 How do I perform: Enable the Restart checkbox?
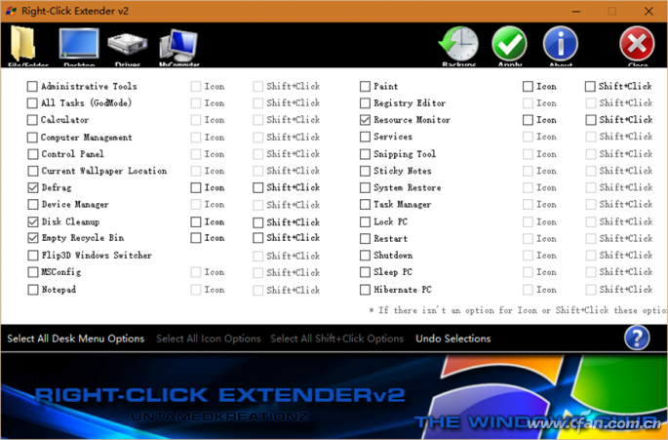pyautogui.click(x=365, y=238)
